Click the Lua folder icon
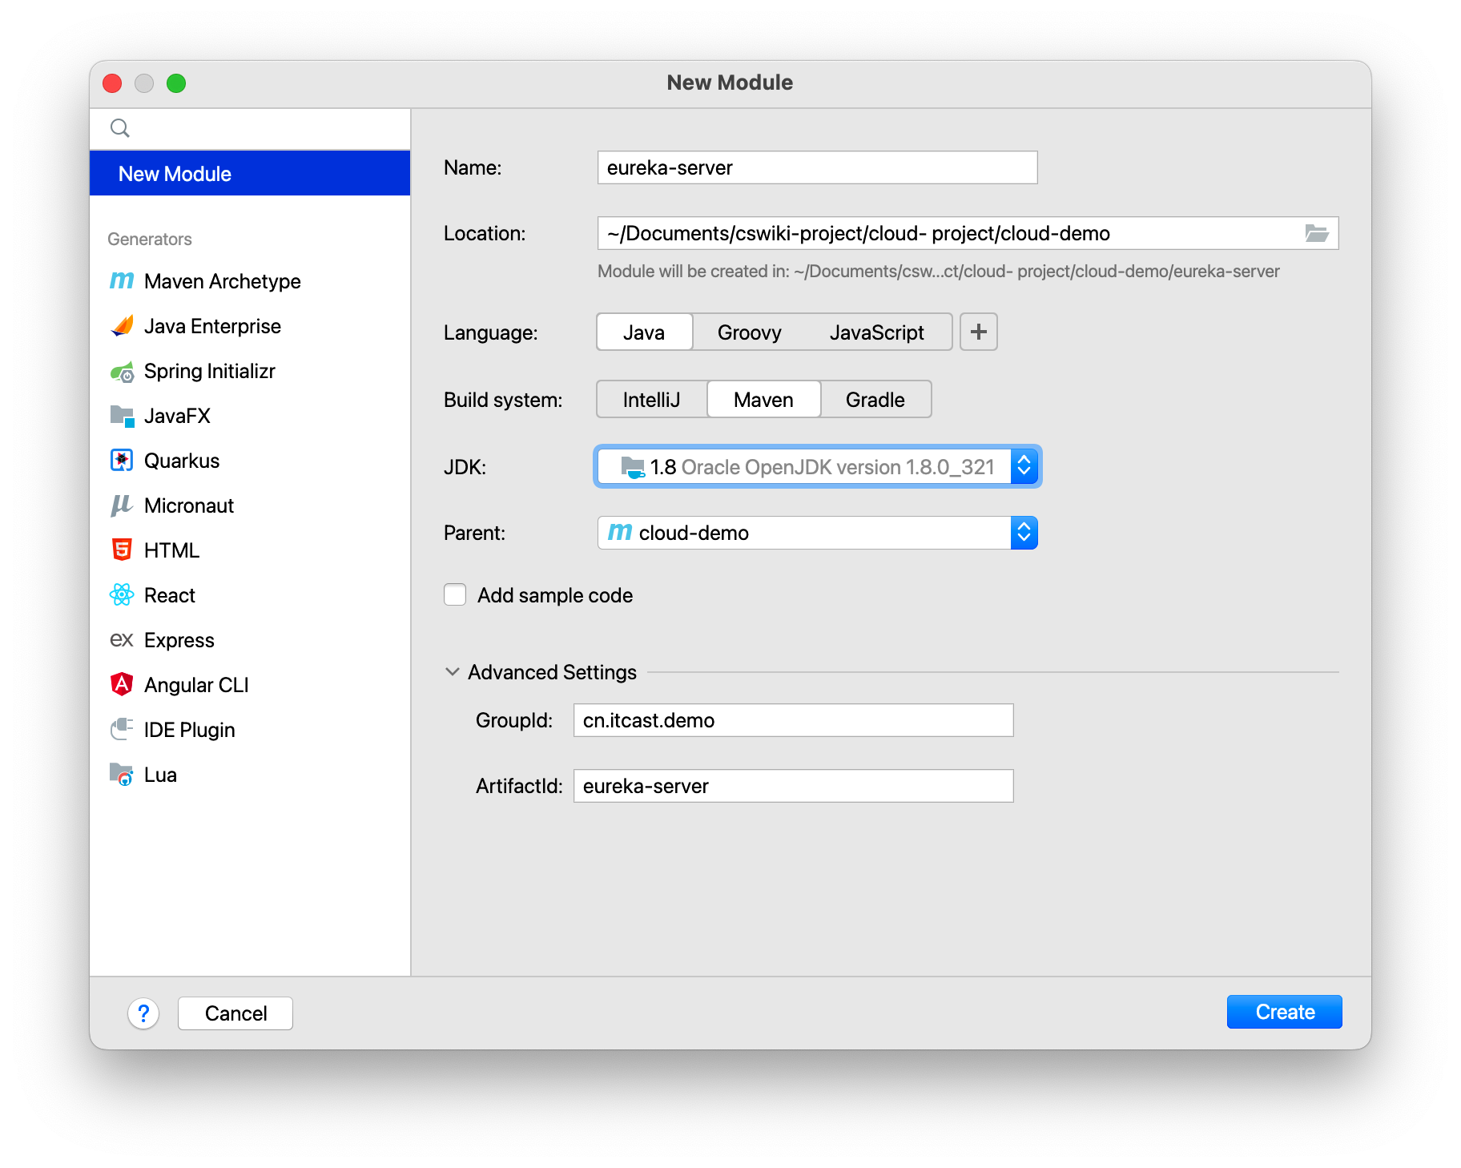The width and height of the screenshot is (1461, 1168). coord(122,775)
